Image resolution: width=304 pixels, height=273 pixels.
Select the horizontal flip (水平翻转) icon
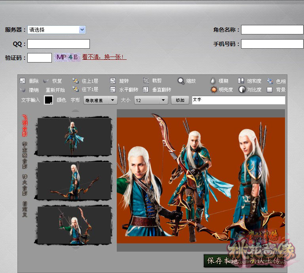click(113, 89)
